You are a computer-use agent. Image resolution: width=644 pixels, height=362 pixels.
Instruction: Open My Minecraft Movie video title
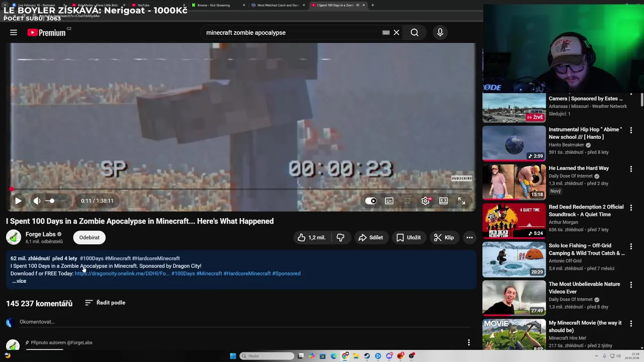click(585, 326)
